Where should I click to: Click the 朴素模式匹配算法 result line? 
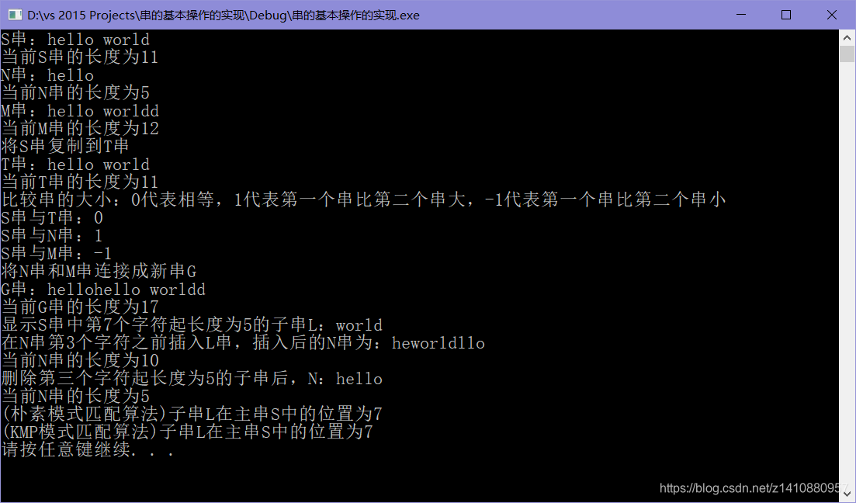click(192, 414)
